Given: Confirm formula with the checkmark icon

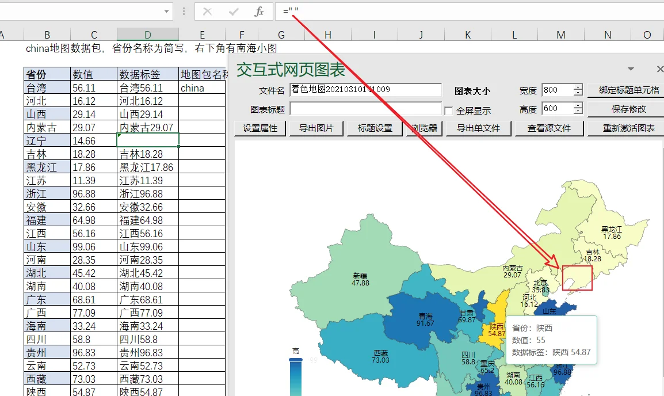Looking at the screenshot, I should [x=234, y=12].
